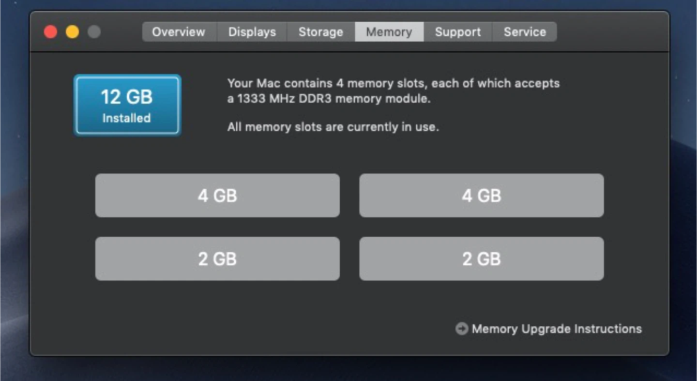697x381 pixels.
Task: Switch to the Overview tab
Action: click(x=179, y=32)
